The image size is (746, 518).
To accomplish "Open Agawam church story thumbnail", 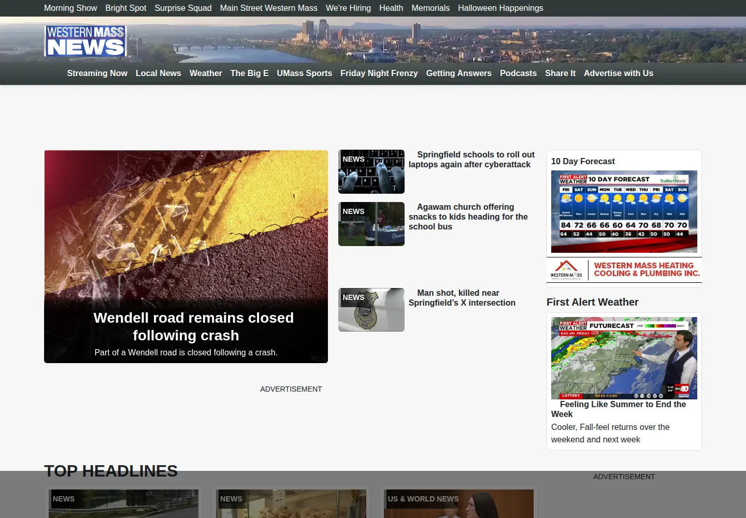I will pyautogui.click(x=371, y=224).
